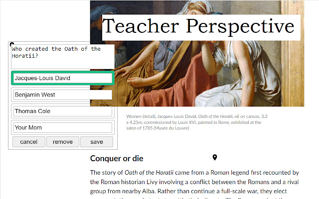Select the Jacques-Louis David answer field
319x199 pixels.
(62, 78)
